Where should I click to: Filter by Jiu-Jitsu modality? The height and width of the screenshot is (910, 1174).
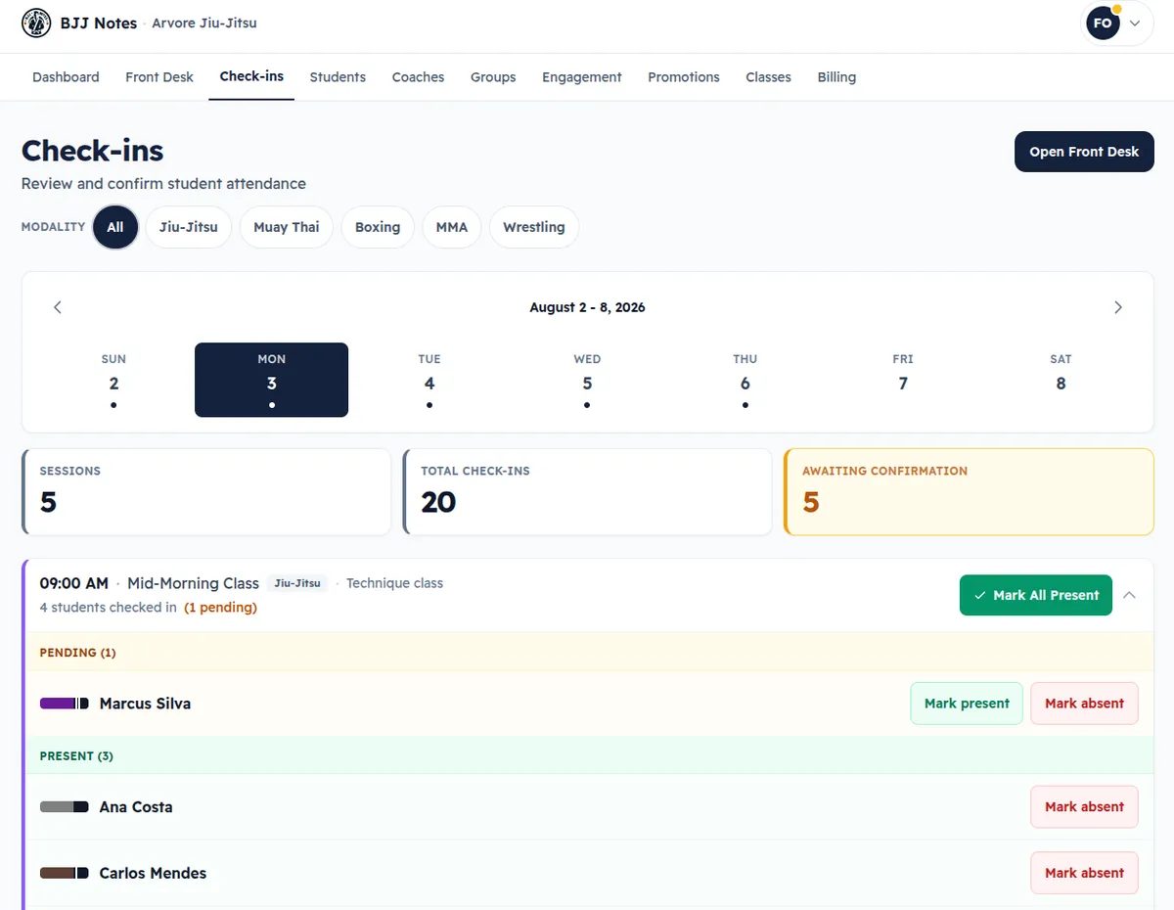[189, 227]
